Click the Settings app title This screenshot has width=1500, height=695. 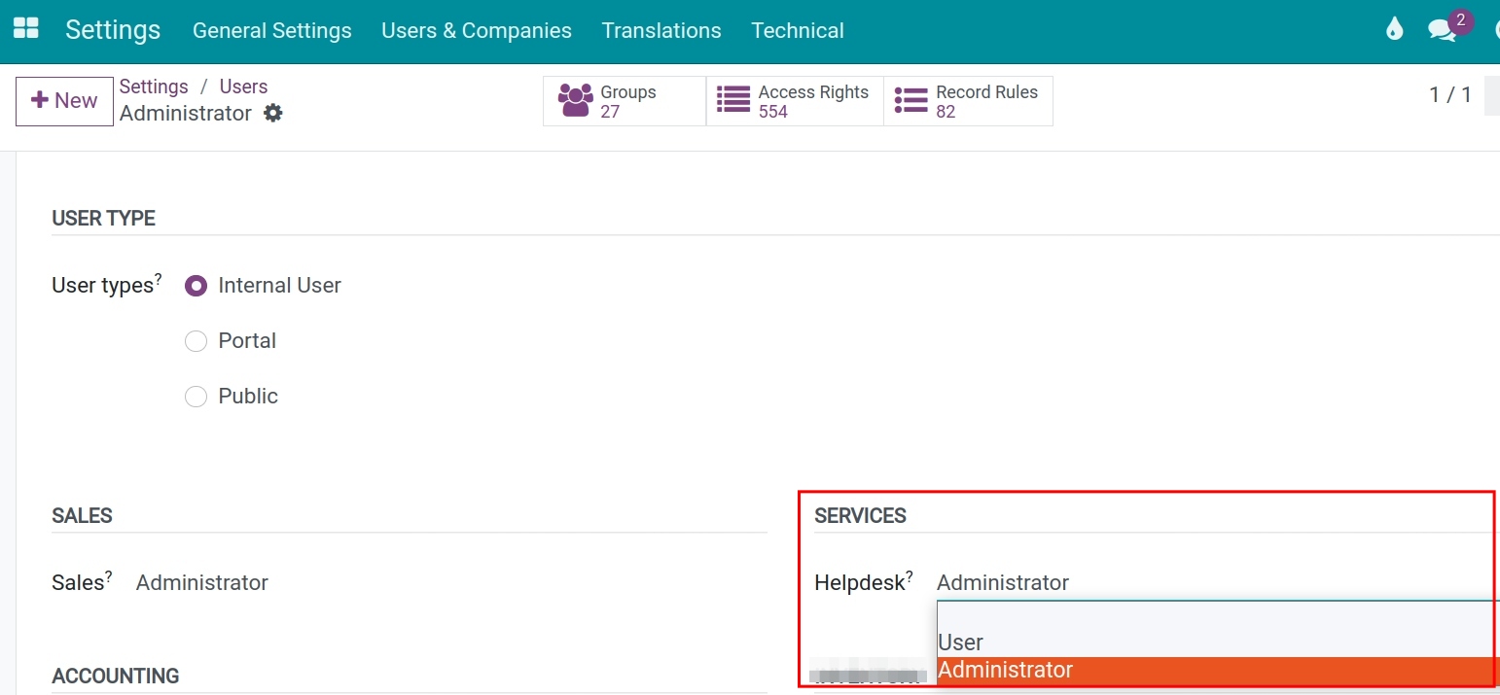[113, 30]
